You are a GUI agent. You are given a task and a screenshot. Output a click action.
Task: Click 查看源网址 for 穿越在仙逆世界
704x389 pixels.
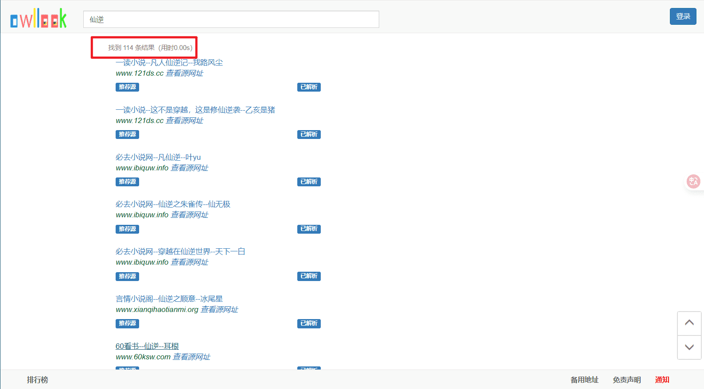click(190, 262)
